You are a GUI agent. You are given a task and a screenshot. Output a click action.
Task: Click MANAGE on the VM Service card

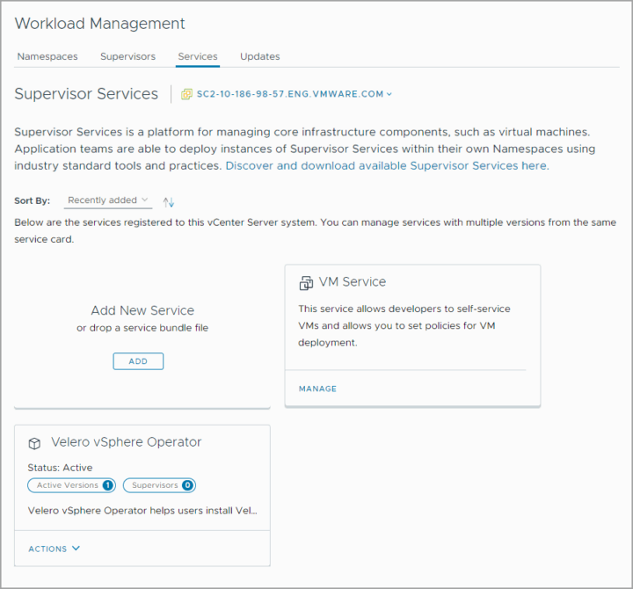[317, 389]
